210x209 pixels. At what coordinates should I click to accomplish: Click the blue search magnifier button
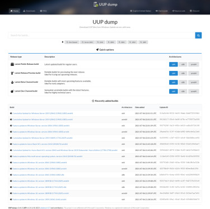pos(198,35)
